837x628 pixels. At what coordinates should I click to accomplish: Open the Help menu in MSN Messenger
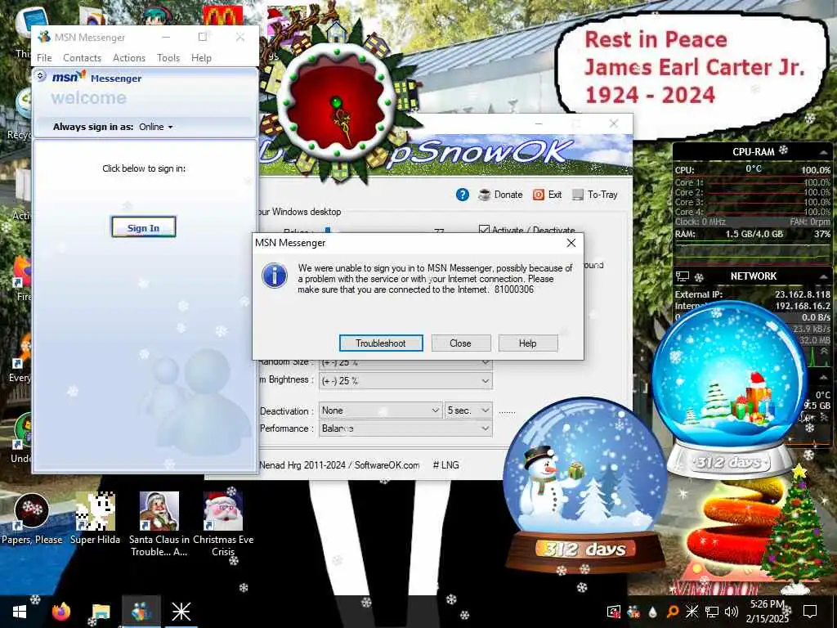(201, 58)
